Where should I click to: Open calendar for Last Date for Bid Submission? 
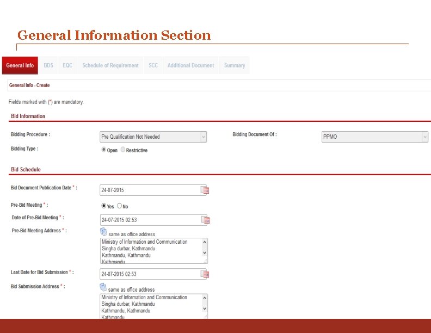(205, 274)
